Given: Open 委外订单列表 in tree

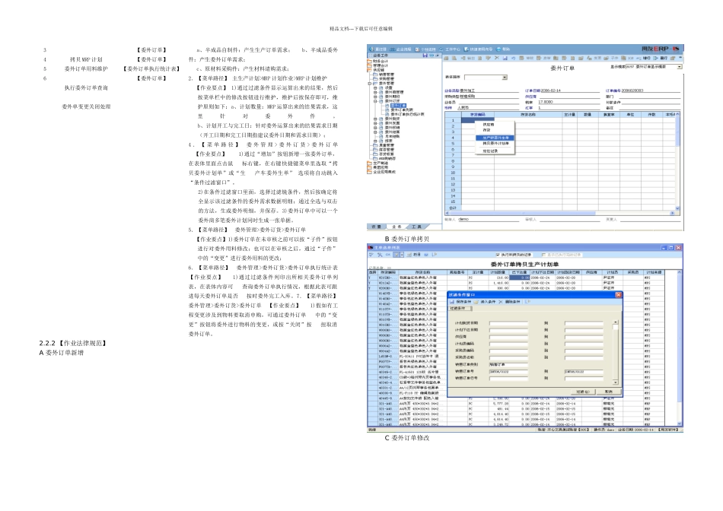Looking at the screenshot, I should pyautogui.click(x=402, y=110).
